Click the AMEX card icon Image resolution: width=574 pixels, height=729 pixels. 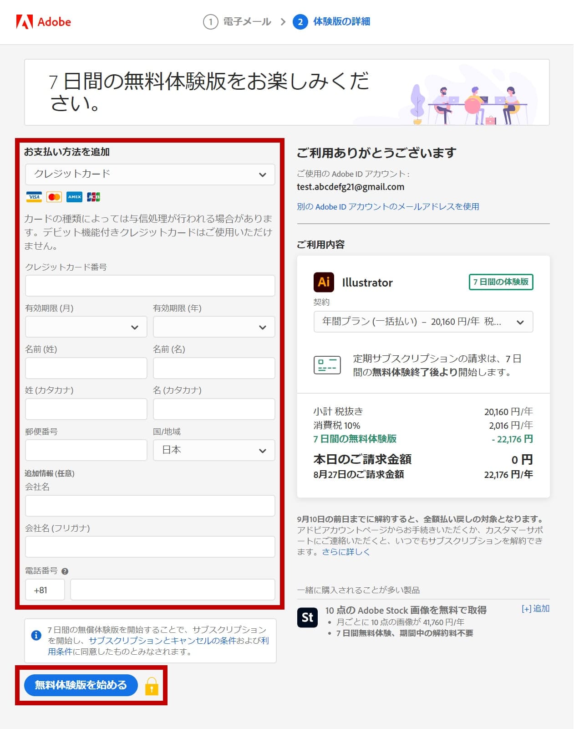coord(74,197)
